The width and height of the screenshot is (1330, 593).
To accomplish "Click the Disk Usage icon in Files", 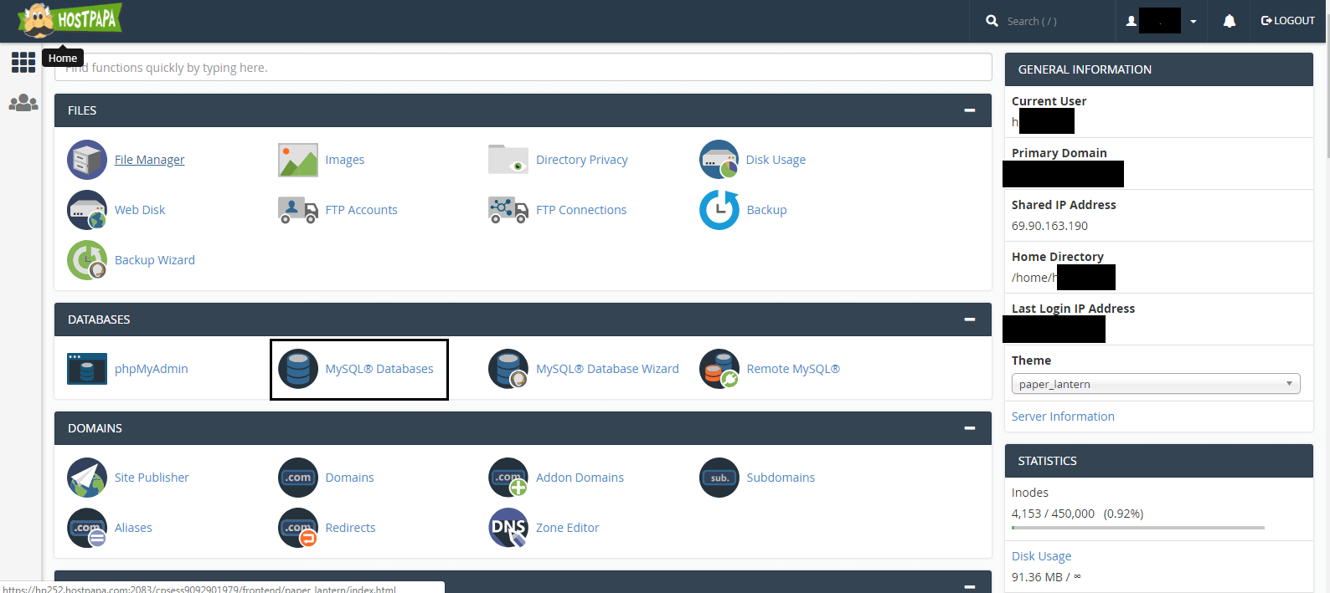I will coord(719,160).
